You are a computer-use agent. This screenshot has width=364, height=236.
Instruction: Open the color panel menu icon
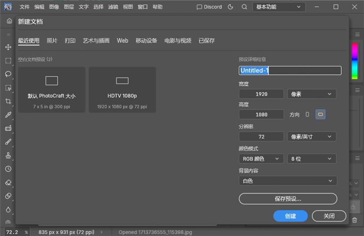(x=358, y=35)
